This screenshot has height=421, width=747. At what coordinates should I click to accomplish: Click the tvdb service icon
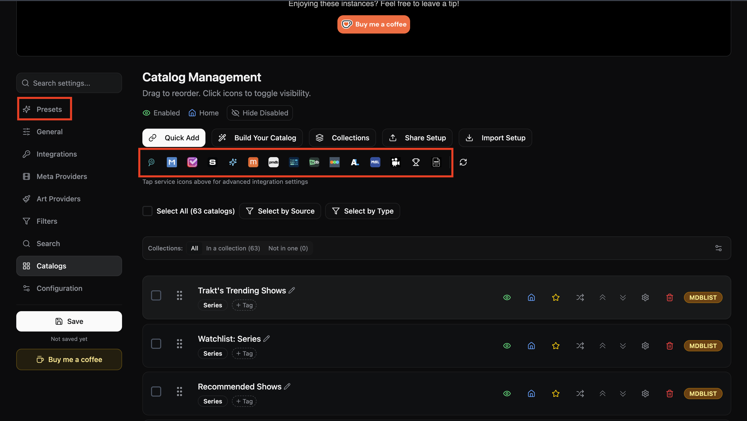pos(314,162)
